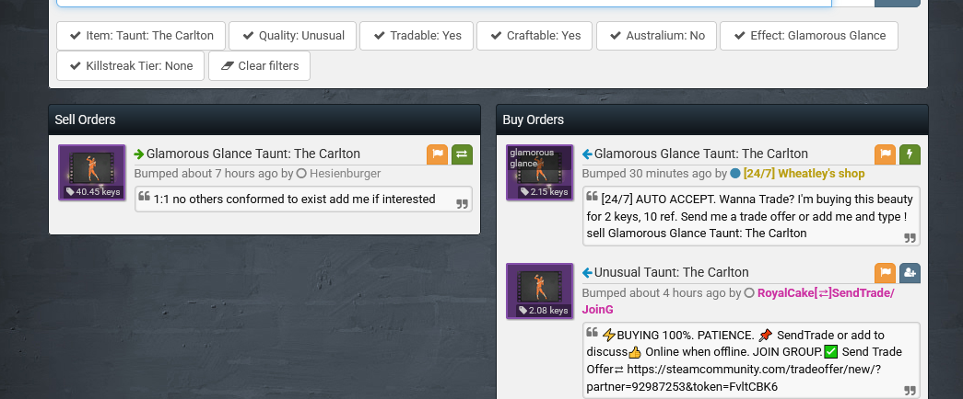Open [24/7] Wheatley's shop profile
This screenshot has height=399, width=963.
click(x=804, y=174)
